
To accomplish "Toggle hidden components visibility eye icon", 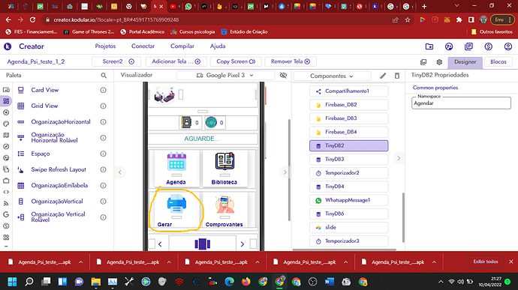I will coord(283,75).
